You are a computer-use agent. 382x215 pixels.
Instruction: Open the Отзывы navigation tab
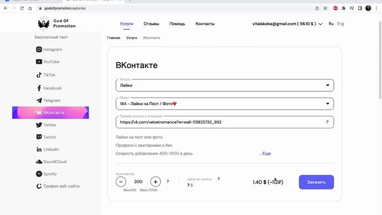pos(151,24)
